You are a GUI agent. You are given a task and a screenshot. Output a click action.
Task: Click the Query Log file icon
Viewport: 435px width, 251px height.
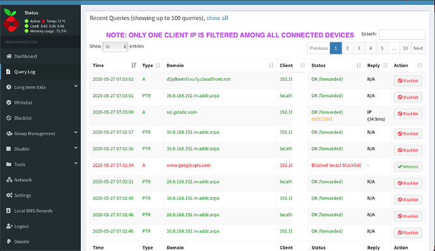(8, 72)
